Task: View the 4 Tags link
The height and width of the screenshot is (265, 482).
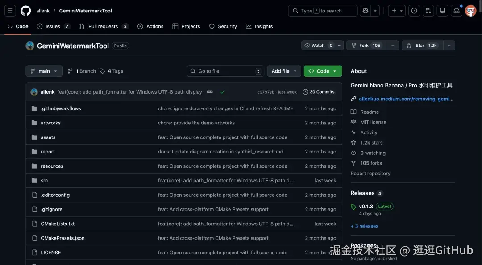Action: tap(112, 71)
